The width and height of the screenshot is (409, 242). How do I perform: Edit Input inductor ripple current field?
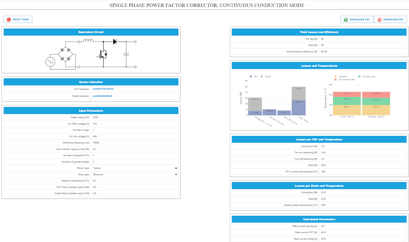(x=135, y=149)
